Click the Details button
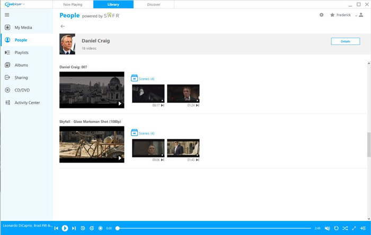This screenshot has width=371, height=235. pyautogui.click(x=345, y=41)
